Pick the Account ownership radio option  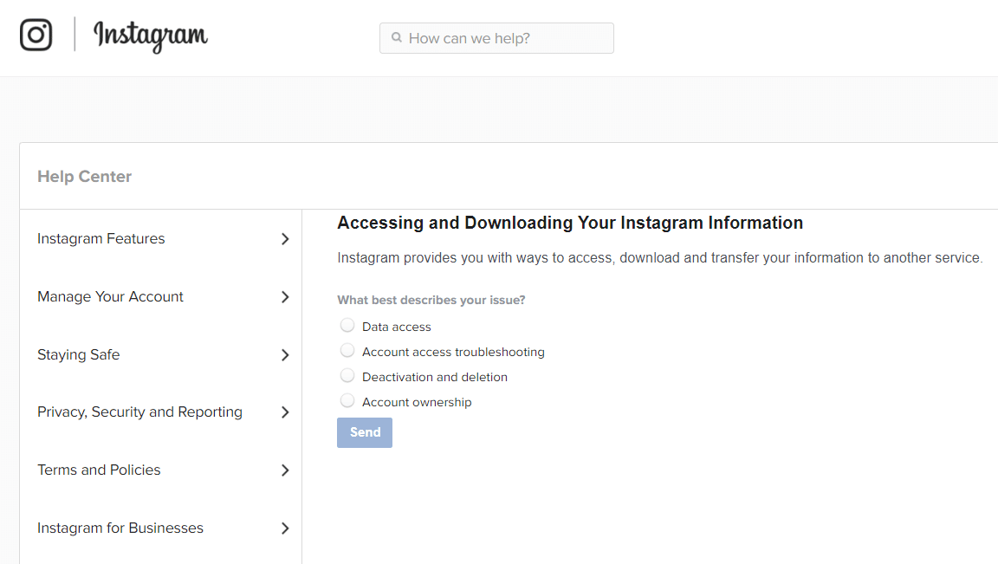tap(347, 401)
